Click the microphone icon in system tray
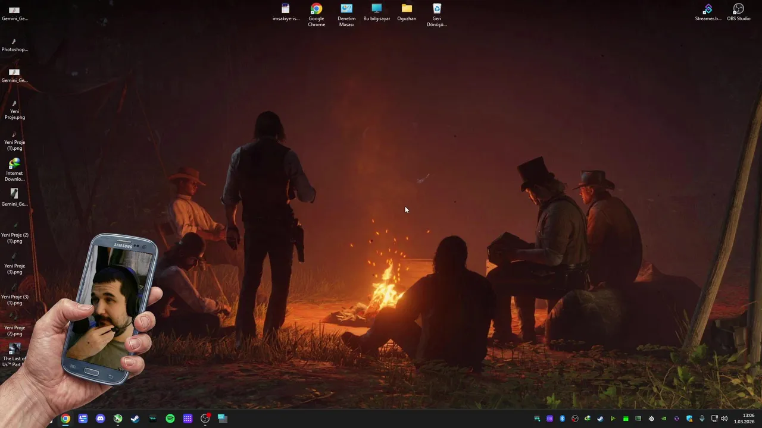The width and height of the screenshot is (762, 428). [702, 418]
